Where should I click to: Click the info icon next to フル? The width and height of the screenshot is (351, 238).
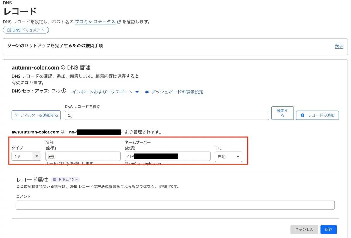tap(64, 91)
